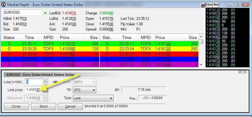Increase Lots with the up stepper arrow

pyautogui.click(x=45, y=80)
